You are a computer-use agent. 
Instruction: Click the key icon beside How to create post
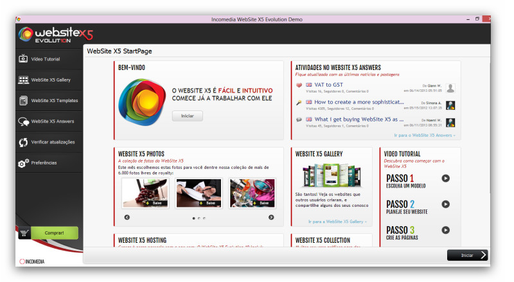299,102
